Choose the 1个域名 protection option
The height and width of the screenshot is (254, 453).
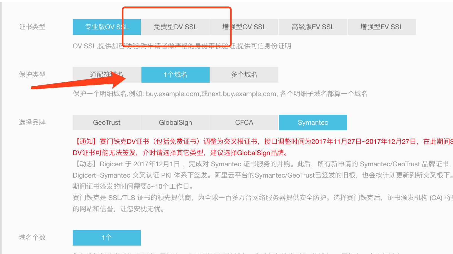pos(176,75)
